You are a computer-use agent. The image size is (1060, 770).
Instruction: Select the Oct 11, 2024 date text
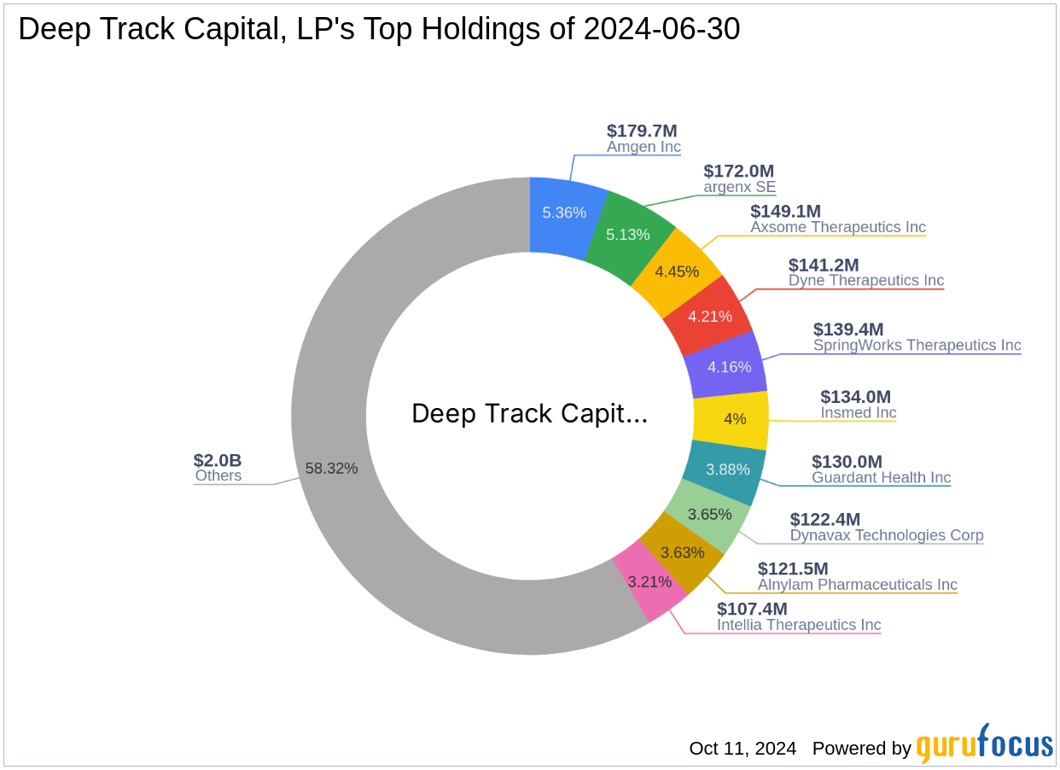coord(742,748)
